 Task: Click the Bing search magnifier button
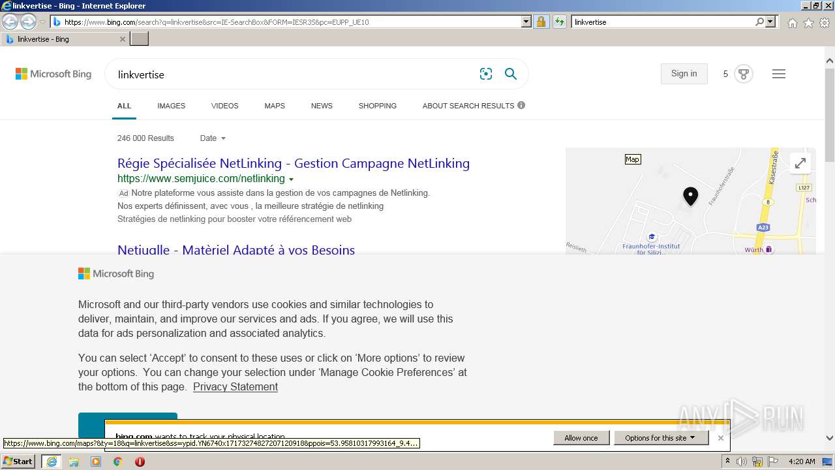(x=511, y=74)
